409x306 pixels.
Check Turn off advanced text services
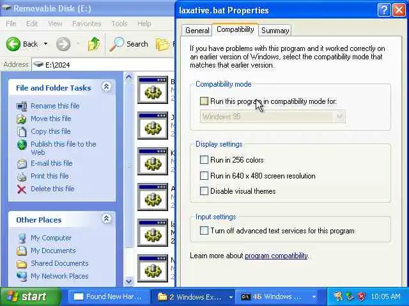(204, 231)
